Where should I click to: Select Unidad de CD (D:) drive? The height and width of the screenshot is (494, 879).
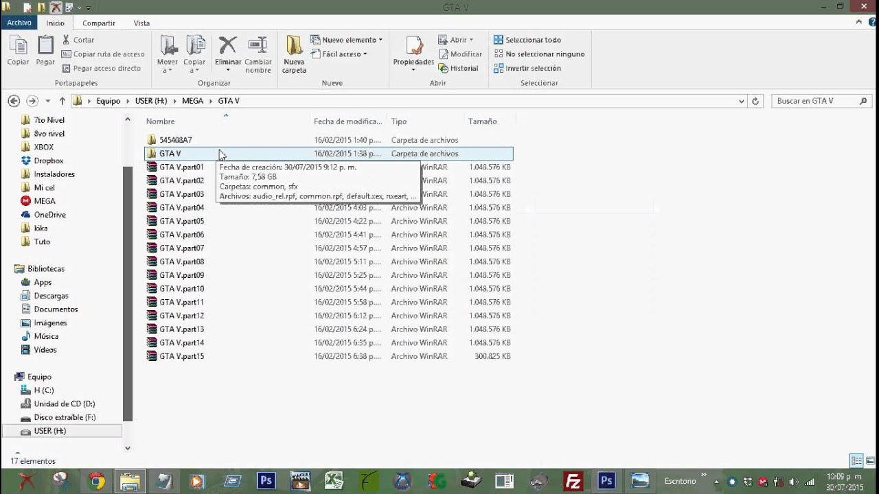click(x=64, y=404)
